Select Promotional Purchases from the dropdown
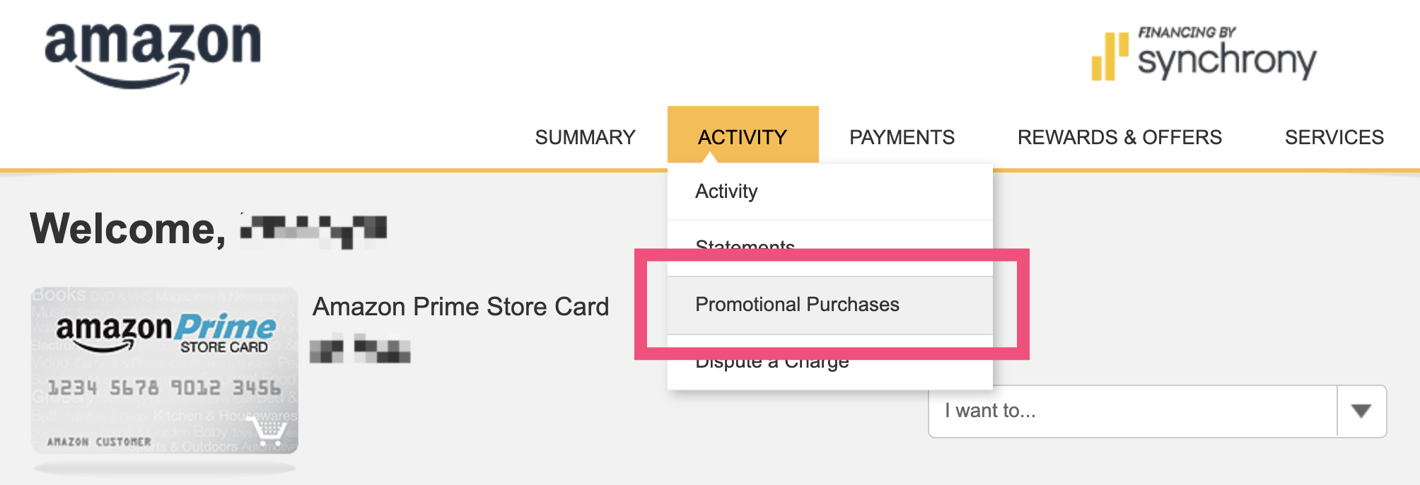This screenshot has width=1420, height=485. click(797, 304)
